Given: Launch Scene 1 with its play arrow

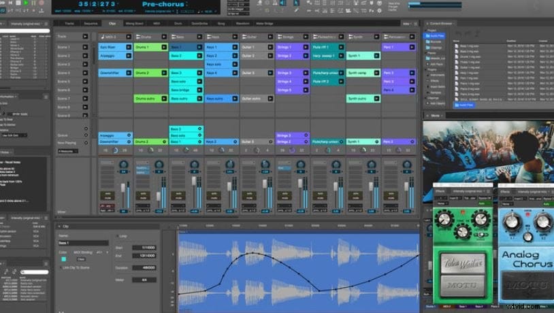Looking at the screenshot, I should (x=85, y=47).
